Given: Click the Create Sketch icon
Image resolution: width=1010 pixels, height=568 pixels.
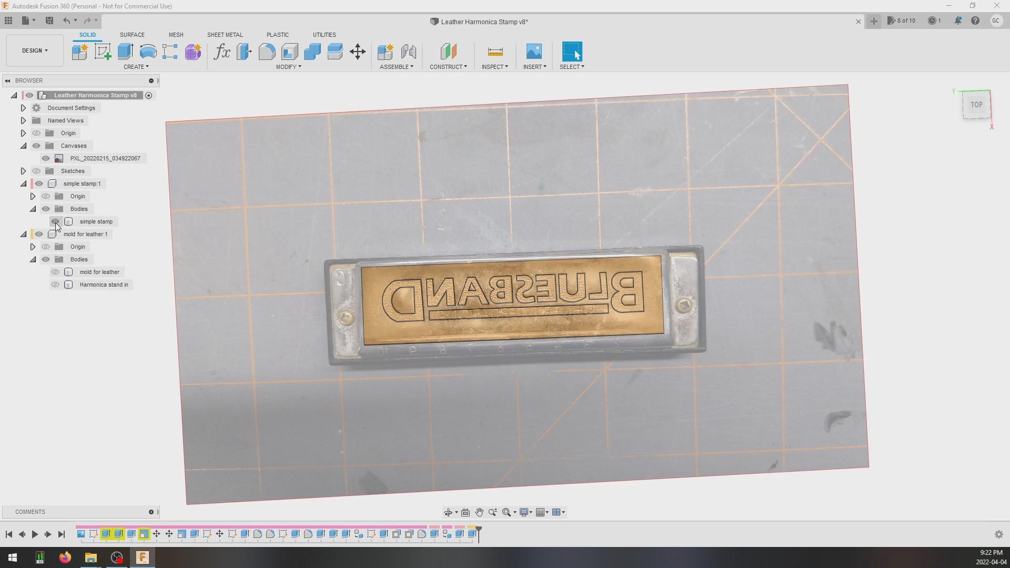Looking at the screenshot, I should coord(103,52).
